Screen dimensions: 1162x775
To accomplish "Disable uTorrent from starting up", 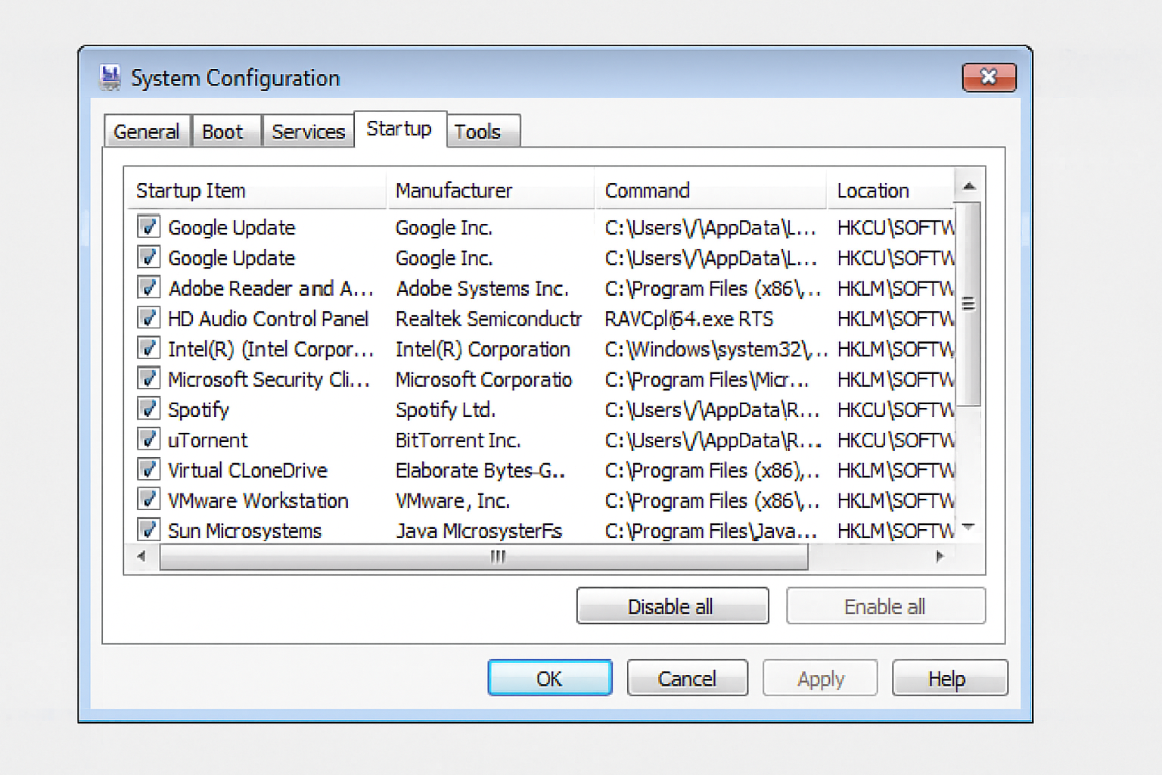I will point(148,439).
